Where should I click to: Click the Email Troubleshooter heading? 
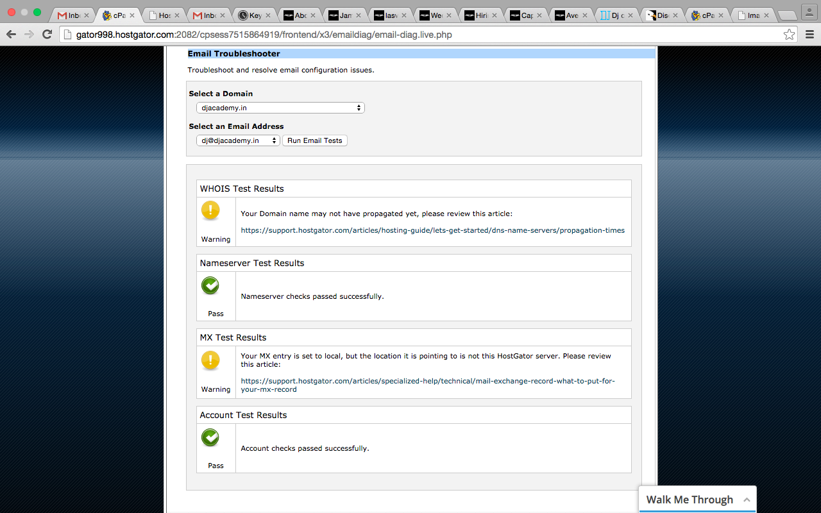point(234,54)
